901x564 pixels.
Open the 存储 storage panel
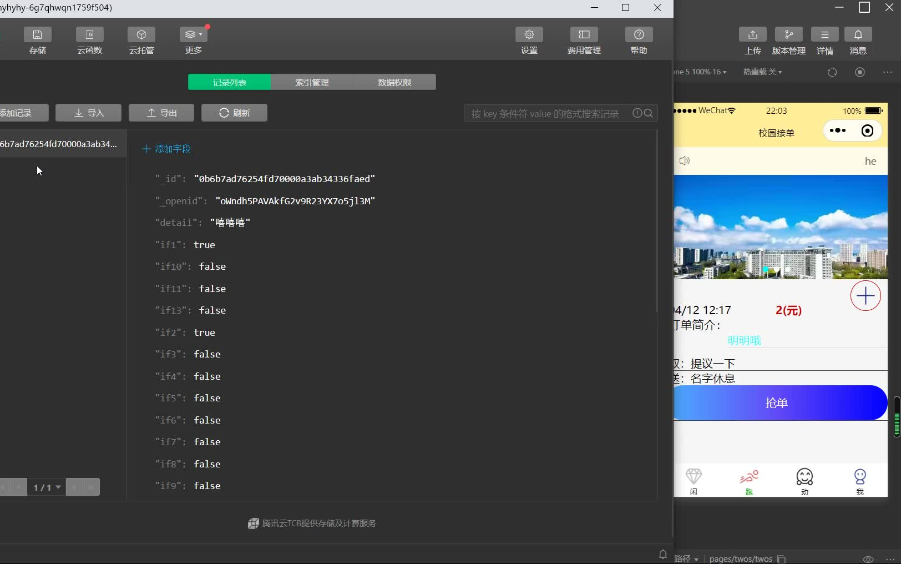[37, 41]
